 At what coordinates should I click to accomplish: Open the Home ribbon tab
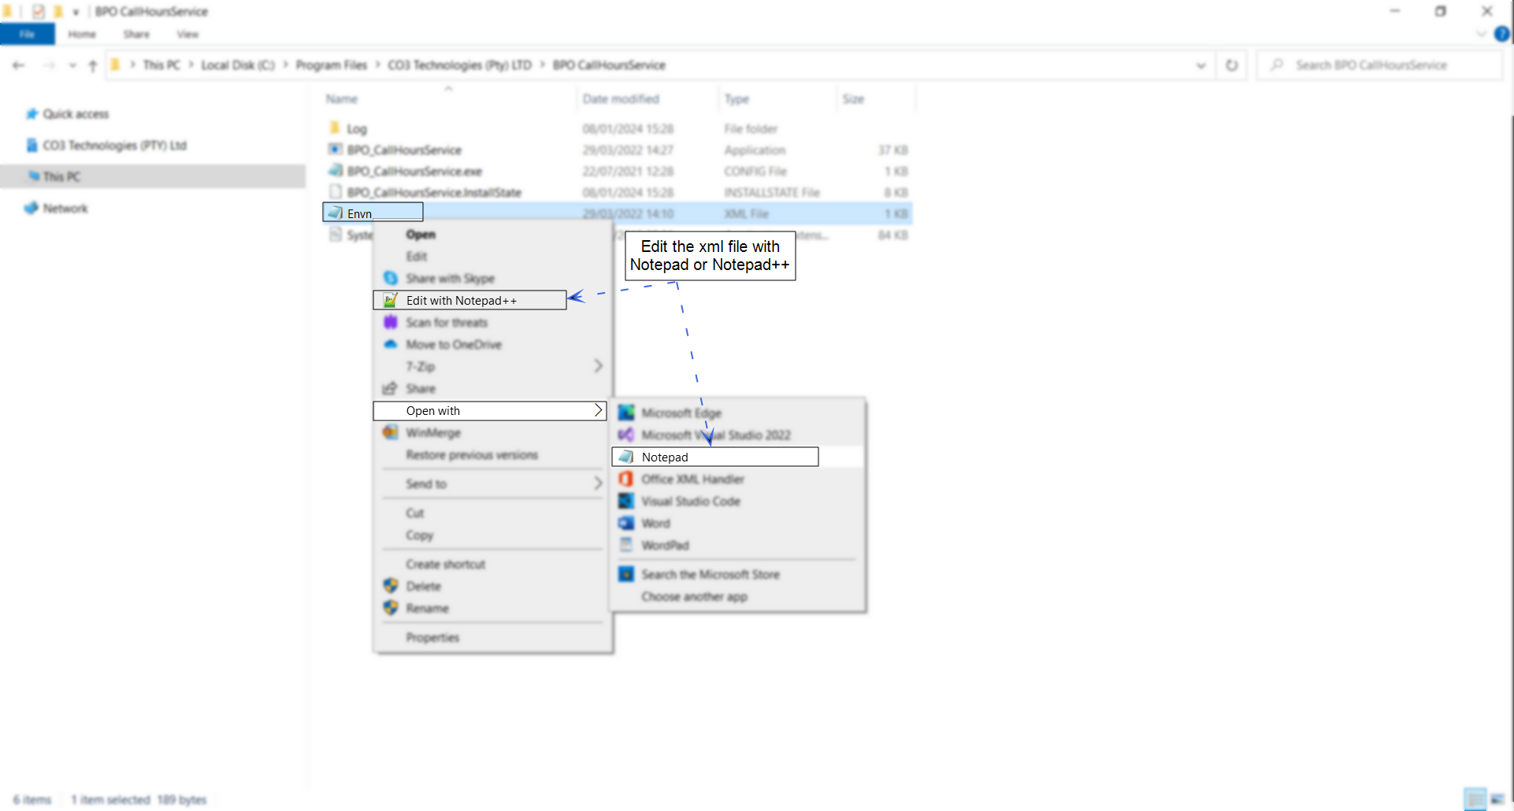[82, 34]
